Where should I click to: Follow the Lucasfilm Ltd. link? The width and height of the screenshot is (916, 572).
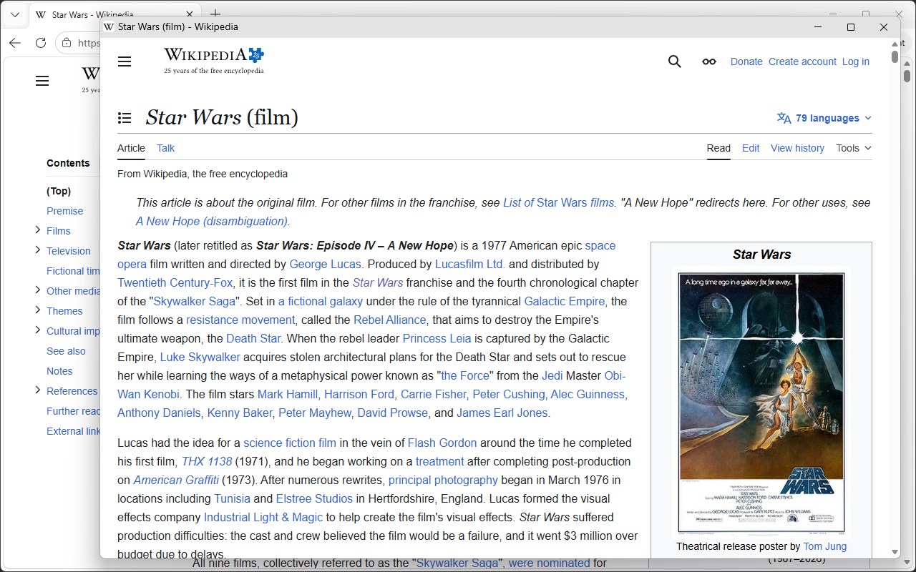pyautogui.click(x=470, y=264)
